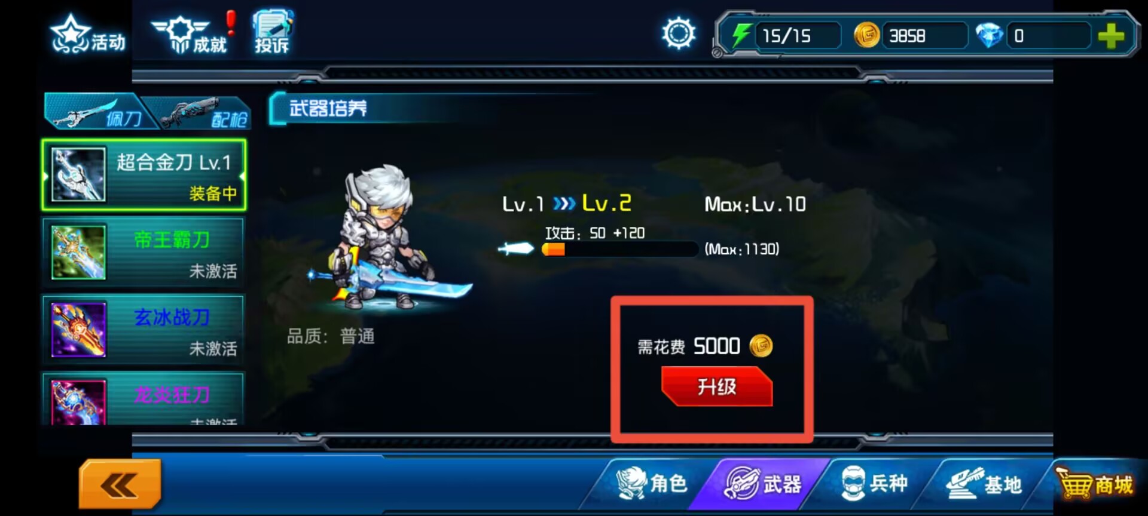Select the 帝王霸刀 weapon entry
This screenshot has width=1148, height=516.
[143, 253]
